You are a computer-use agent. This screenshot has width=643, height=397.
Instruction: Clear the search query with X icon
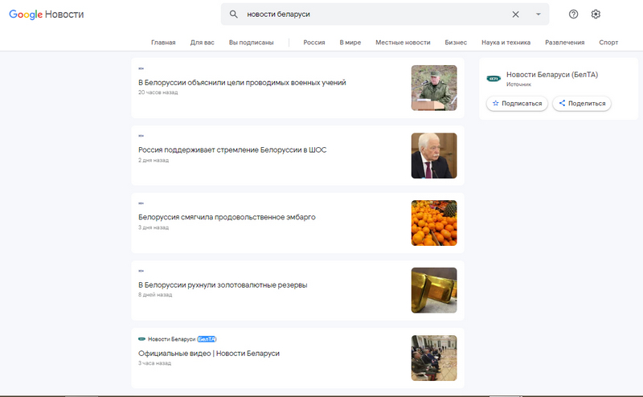click(x=515, y=14)
